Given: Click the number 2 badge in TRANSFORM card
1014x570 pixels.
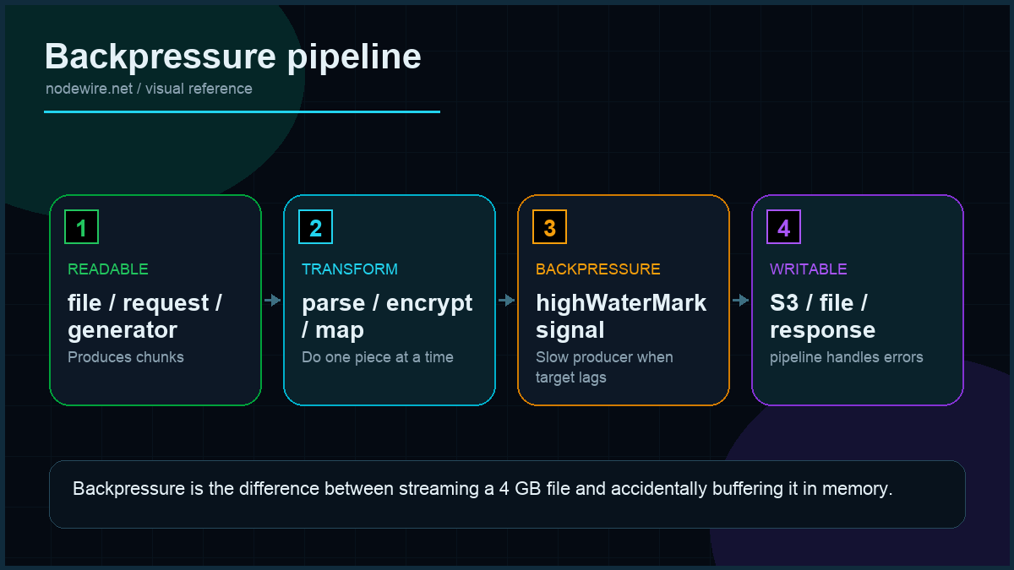Looking at the screenshot, I should (x=315, y=227).
